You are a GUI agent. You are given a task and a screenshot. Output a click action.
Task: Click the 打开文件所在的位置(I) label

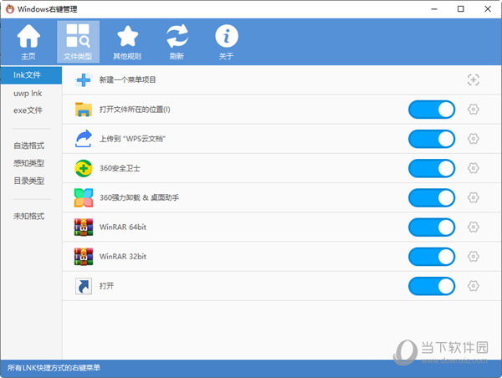click(135, 110)
